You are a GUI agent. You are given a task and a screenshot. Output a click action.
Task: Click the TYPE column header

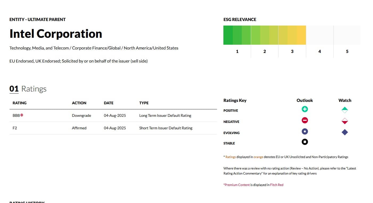[x=144, y=103]
